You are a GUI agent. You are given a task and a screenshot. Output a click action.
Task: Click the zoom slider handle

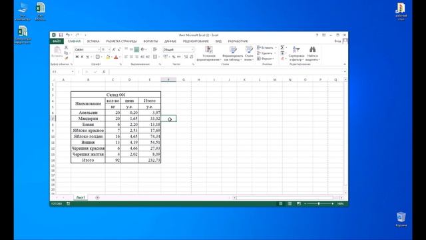pyautogui.click(x=319, y=203)
